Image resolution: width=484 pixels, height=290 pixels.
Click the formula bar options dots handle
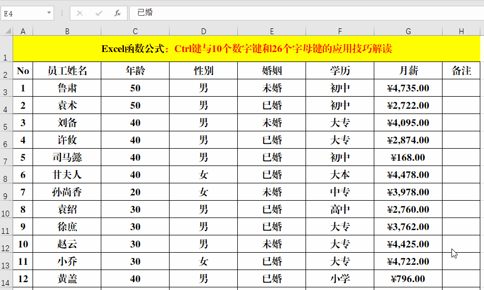62,13
